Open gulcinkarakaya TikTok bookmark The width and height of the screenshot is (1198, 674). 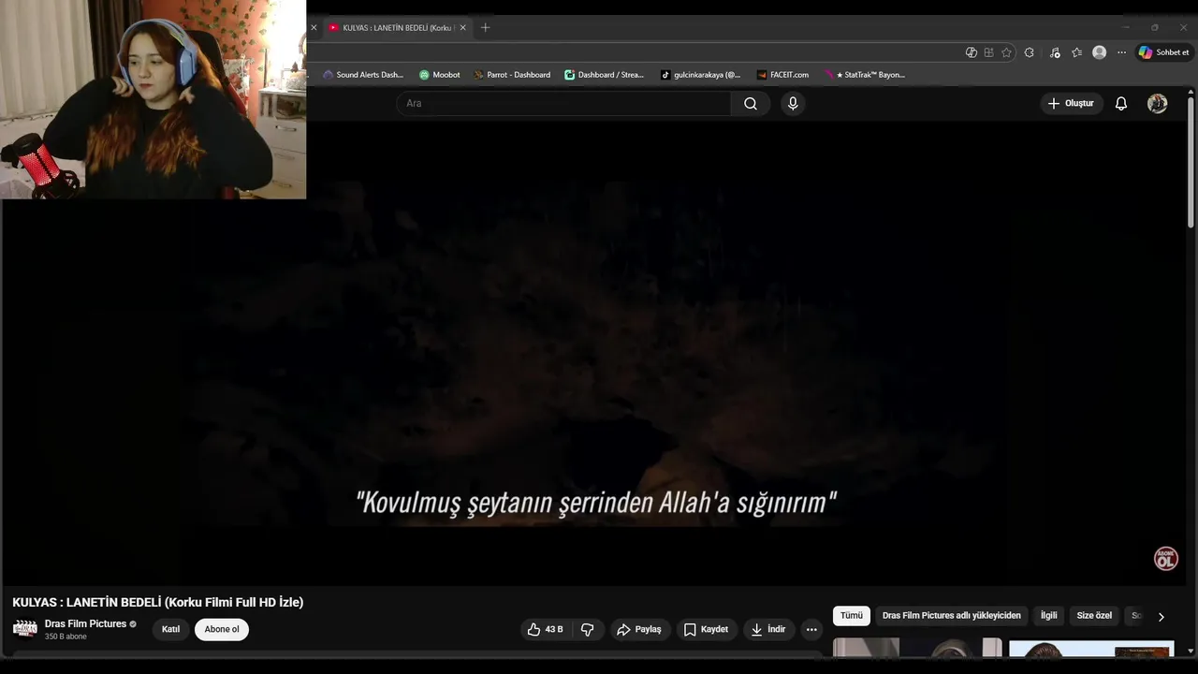tap(700, 75)
